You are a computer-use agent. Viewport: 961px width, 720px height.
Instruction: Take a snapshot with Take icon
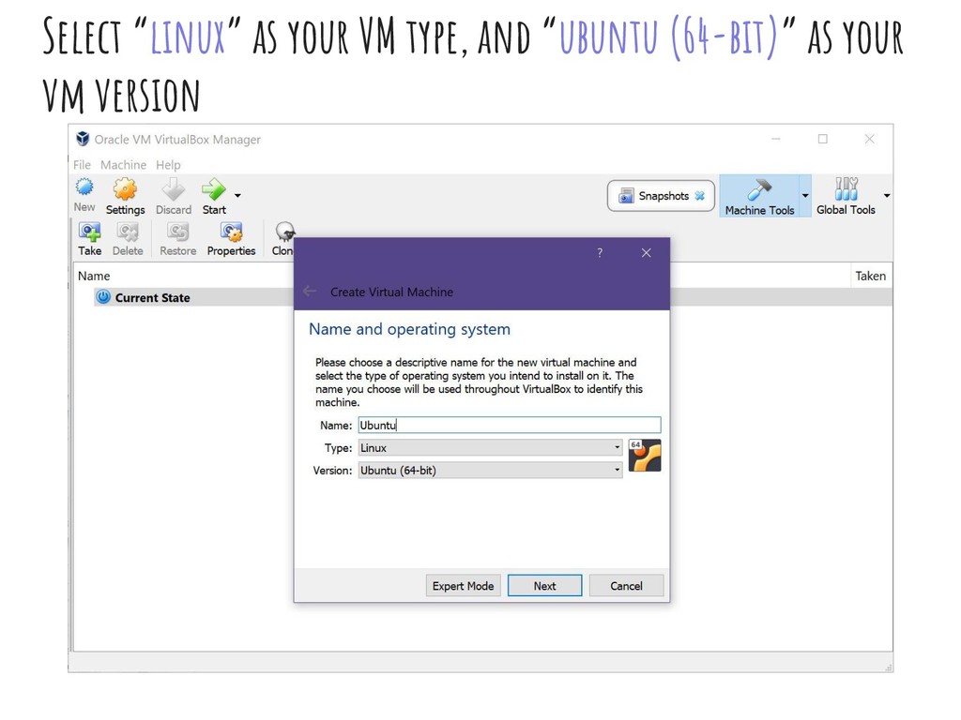click(x=89, y=232)
